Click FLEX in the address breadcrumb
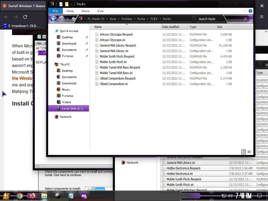This screenshot has width=268, height=201. point(154,19)
